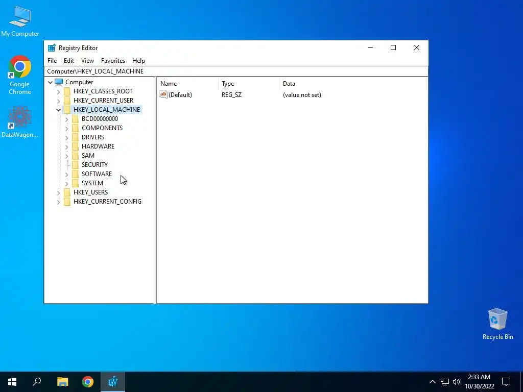The width and height of the screenshot is (523, 392).
Task: Click the string value icon beside (Default)
Action: coord(163,94)
